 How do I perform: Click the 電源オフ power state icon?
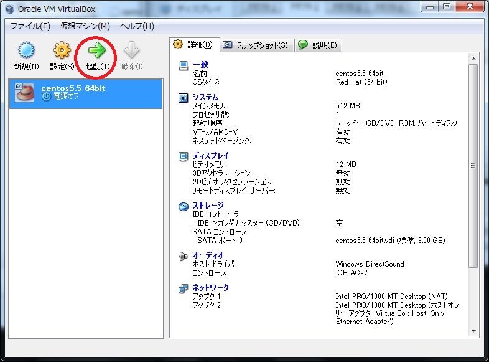click(46, 97)
